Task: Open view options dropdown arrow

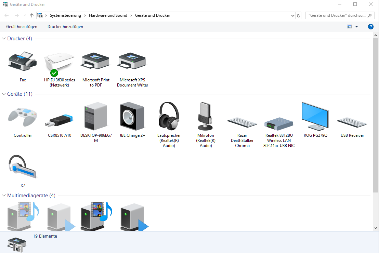Action: [x=356, y=27]
